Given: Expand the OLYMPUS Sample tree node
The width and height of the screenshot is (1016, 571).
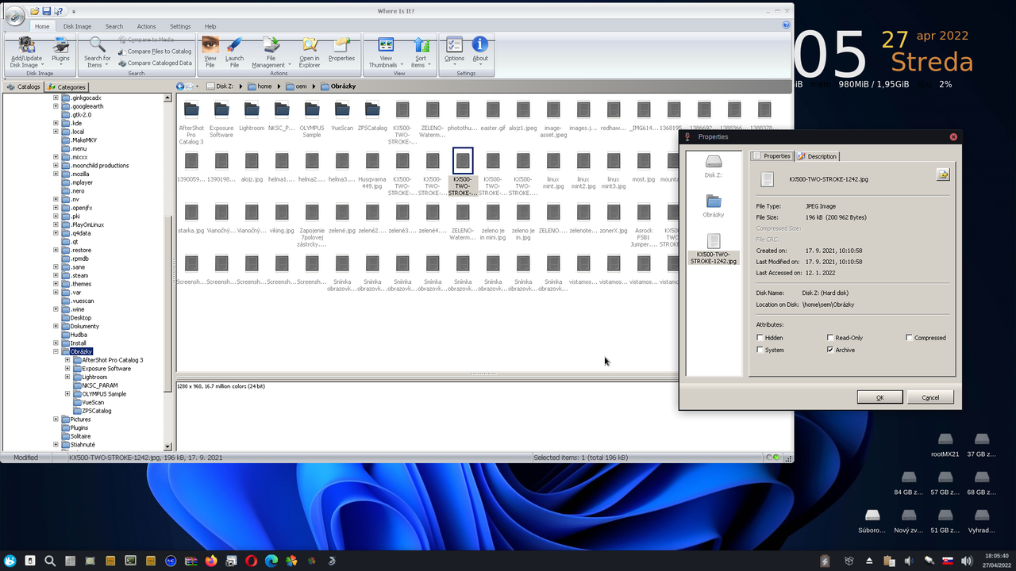Looking at the screenshot, I should tap(67, 394).
